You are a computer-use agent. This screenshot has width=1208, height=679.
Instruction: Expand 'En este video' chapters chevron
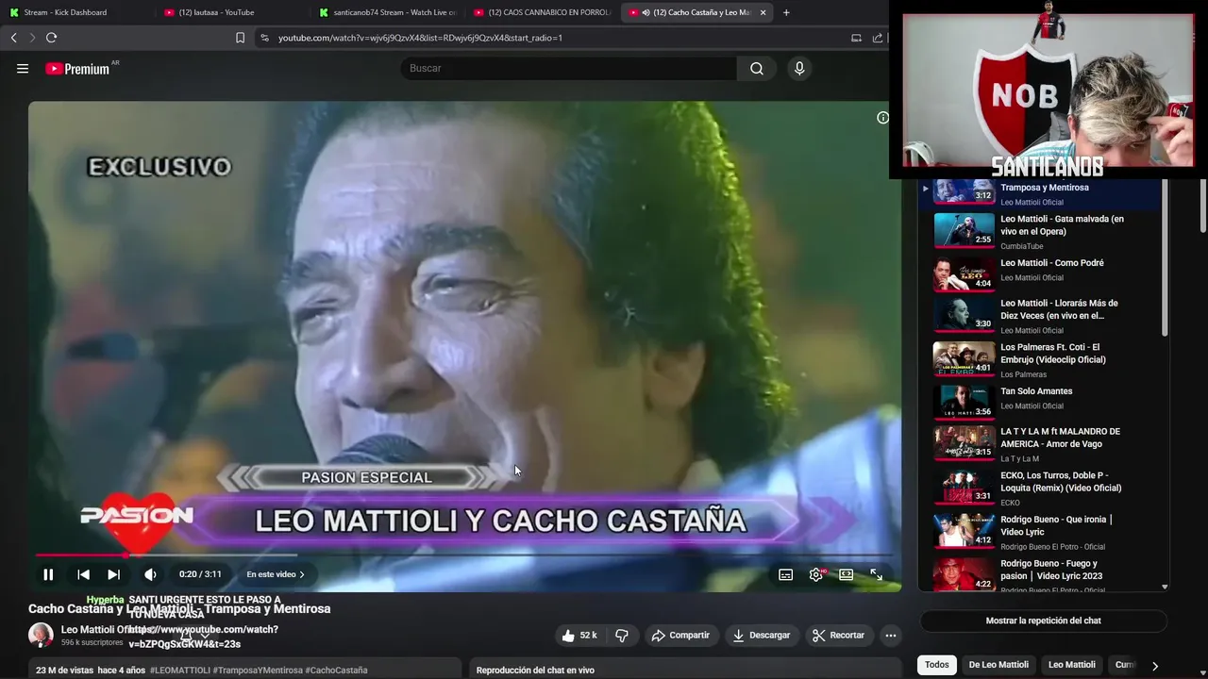pos(302,574)
